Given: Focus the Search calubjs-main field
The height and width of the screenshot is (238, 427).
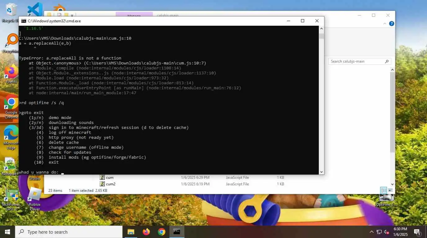Looking at the screenshot, I should coord(360,61).
